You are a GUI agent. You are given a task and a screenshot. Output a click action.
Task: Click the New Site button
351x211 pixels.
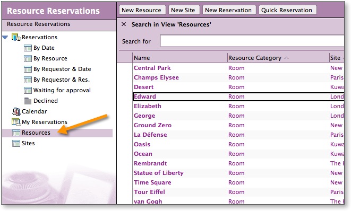point(184,10)
